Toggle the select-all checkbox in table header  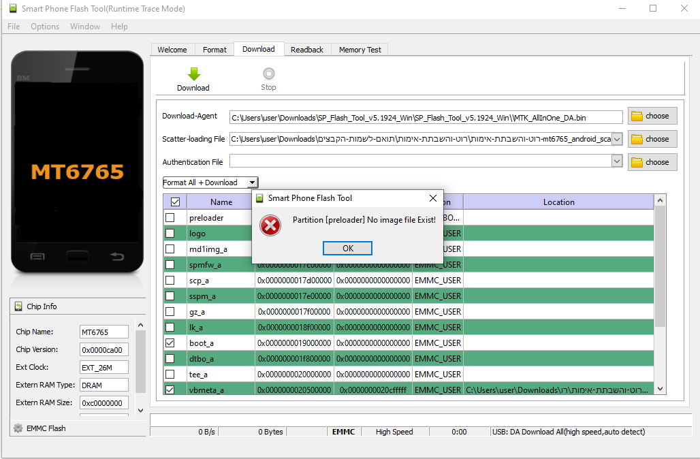click(x=175, y=202)
